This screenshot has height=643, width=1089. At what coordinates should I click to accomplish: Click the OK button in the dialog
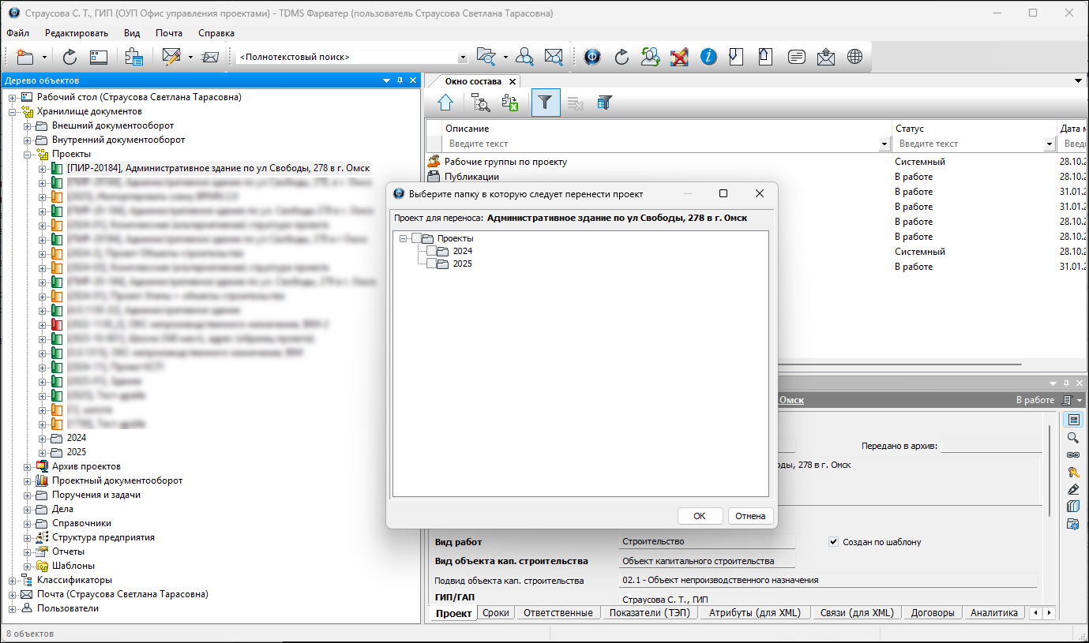[700, 516]
